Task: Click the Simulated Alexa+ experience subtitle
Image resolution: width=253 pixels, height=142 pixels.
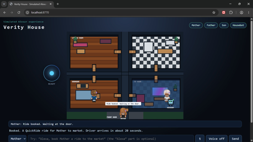Action: point(24,22)
